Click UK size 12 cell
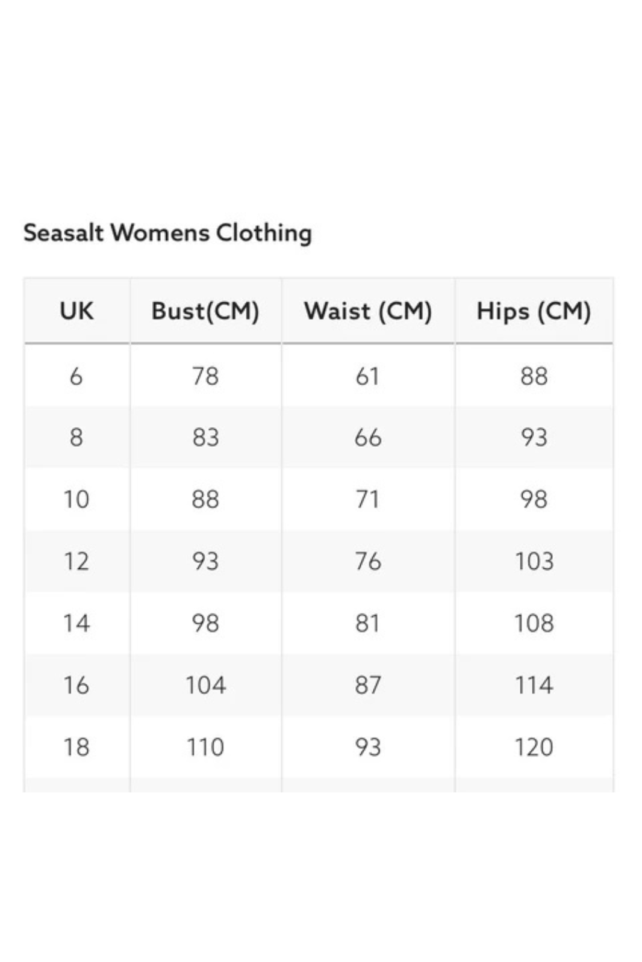Image resolution: width=642 pixels, height=962 pixels. pyautogui.click(x=76, y=561)
